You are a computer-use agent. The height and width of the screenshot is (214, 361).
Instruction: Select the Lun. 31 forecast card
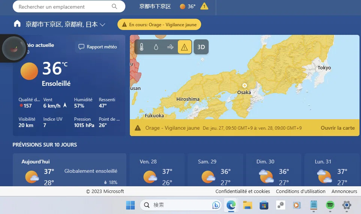332,170
